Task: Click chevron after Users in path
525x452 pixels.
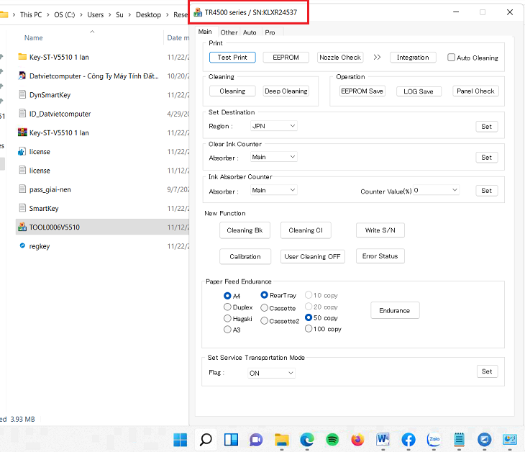Action: [x=109, y=14]
